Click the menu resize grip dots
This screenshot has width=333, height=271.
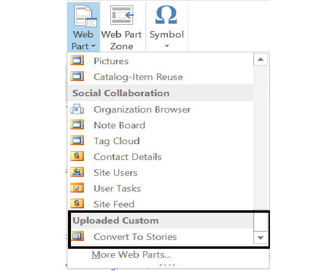coord(167,265)
